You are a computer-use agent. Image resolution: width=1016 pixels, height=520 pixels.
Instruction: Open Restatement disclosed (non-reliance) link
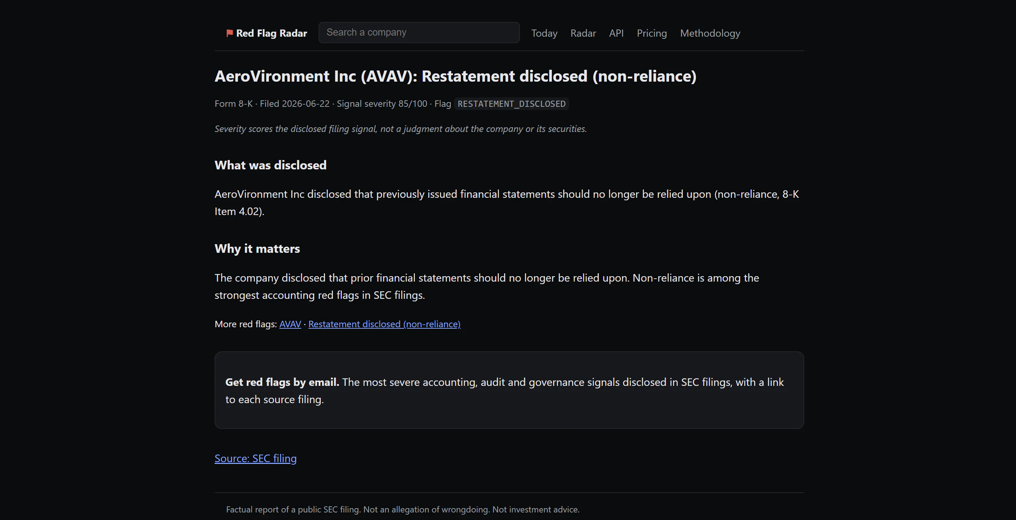point(384,324)
